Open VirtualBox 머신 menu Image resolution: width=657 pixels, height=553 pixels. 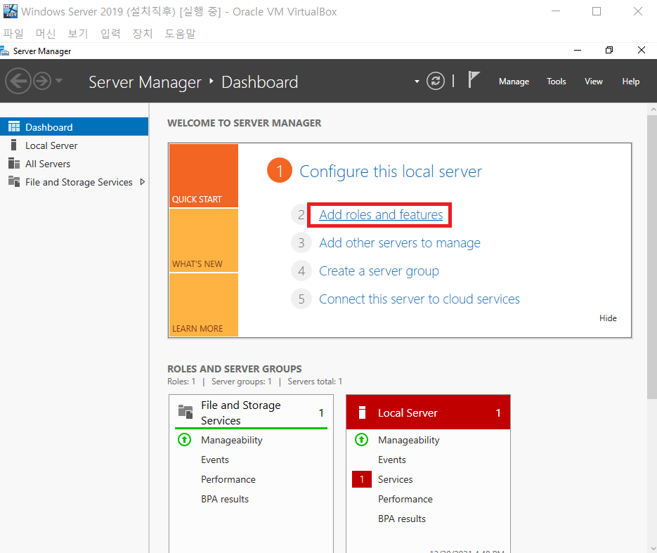pyautogui.click(x=45, y=34)
